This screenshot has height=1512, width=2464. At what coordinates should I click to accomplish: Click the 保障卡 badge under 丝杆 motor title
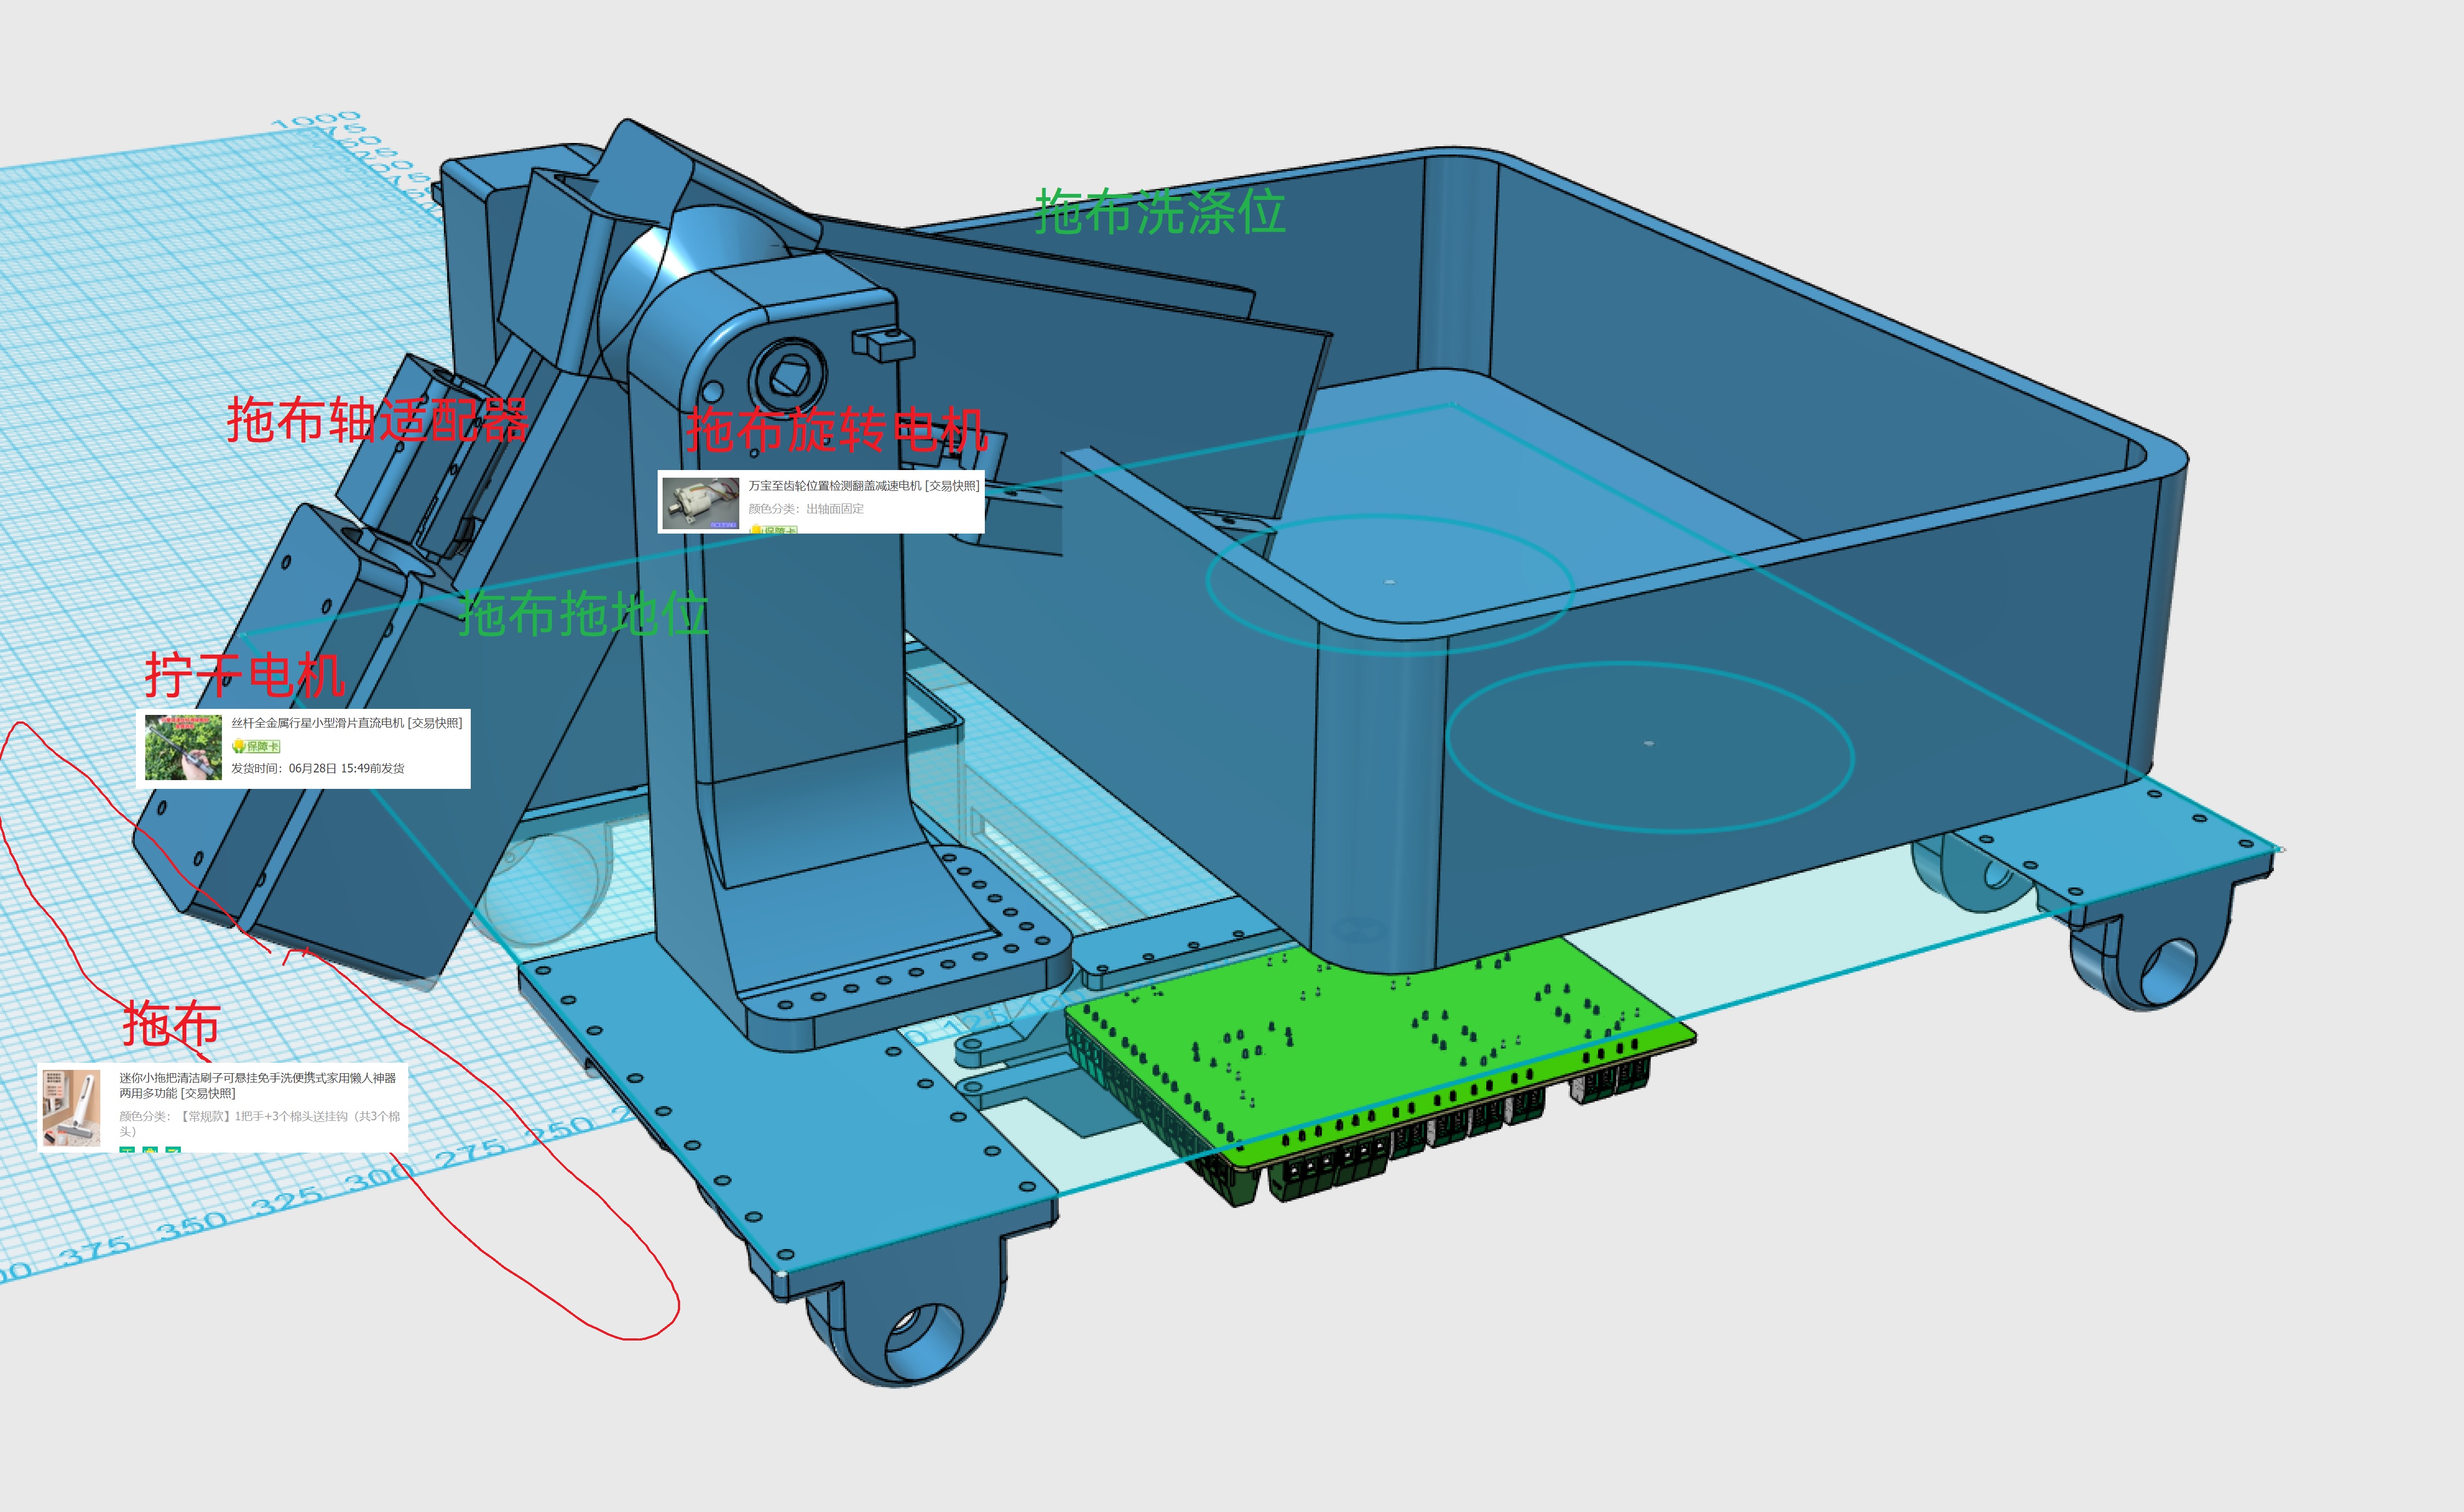tap(256, 746)
